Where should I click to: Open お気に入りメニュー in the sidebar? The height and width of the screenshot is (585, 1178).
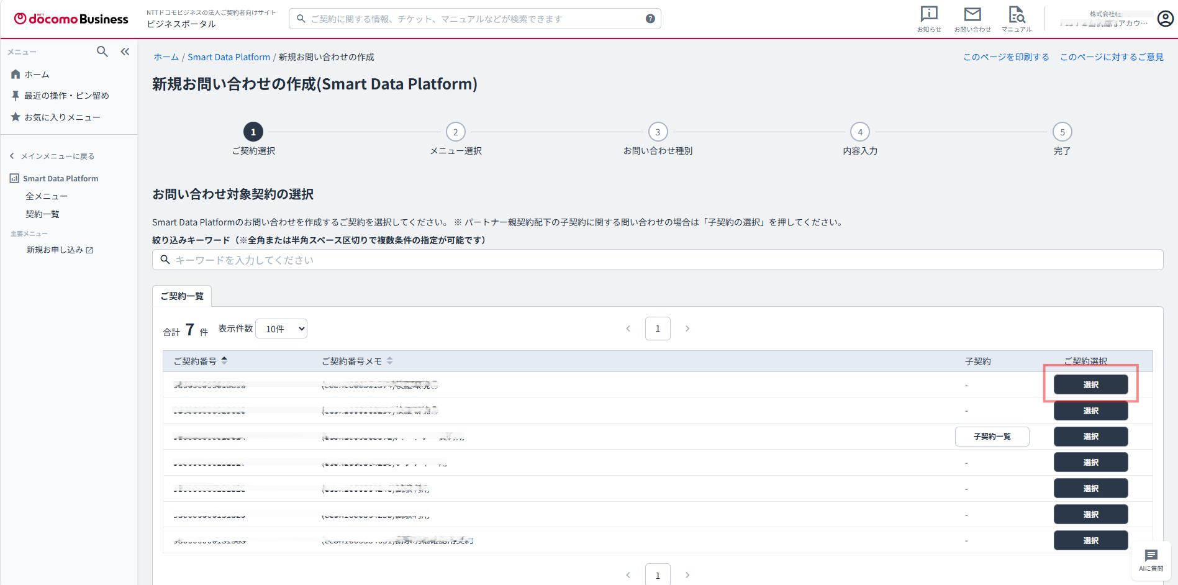62,117
